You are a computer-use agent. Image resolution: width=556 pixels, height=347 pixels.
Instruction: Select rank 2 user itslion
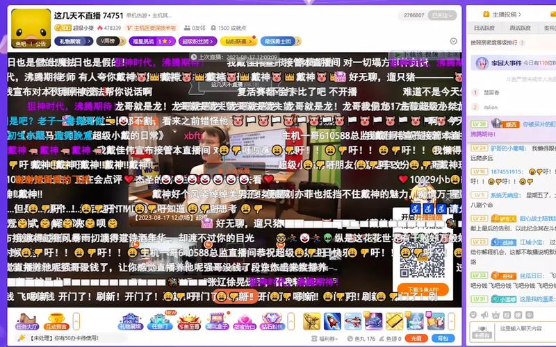[x=491, y=107]
